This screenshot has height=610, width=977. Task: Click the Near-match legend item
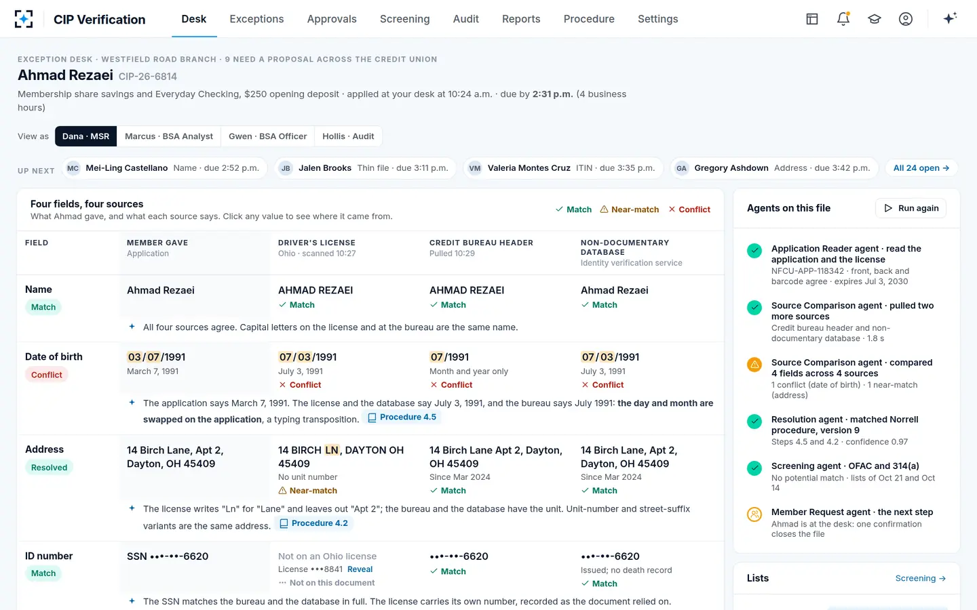pyautogui.click(x=630, y=209)
